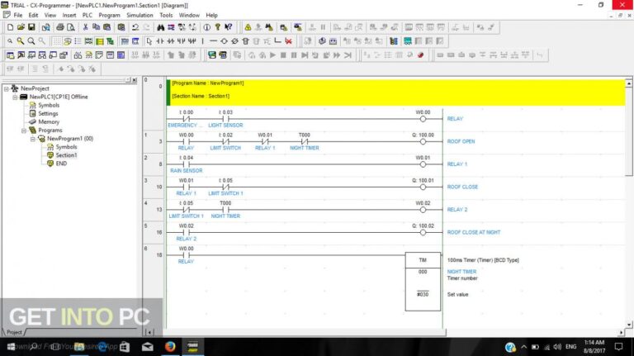
Task: Cut selection with scissors icon
Action: (x=85, y=27)
